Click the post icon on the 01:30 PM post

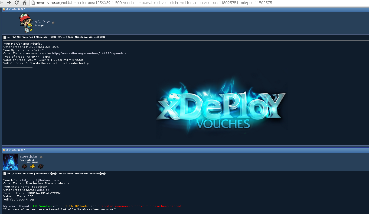(x=4, y=9)
